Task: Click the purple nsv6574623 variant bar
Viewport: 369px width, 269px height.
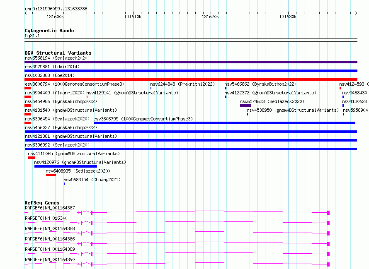Action: coord(245,106)
